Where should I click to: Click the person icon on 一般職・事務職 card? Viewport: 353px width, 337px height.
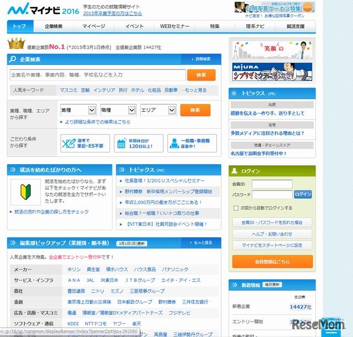174,143
